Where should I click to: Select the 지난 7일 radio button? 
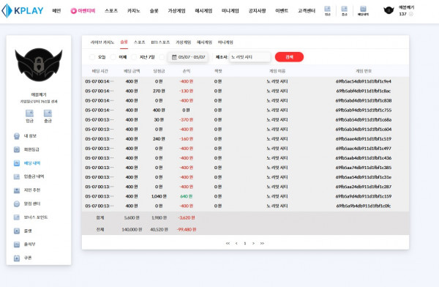click(x=134, y=57)
